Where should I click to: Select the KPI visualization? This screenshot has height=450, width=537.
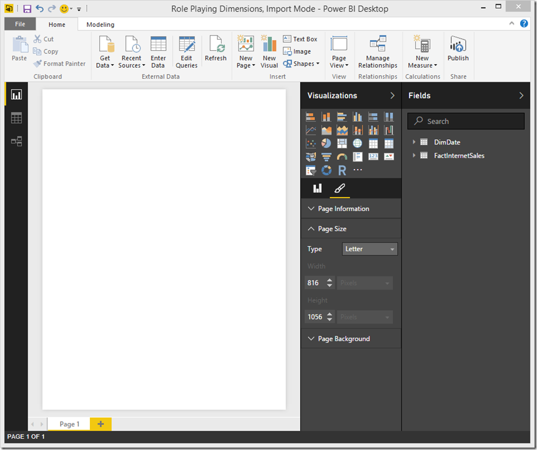coord(389,157)
